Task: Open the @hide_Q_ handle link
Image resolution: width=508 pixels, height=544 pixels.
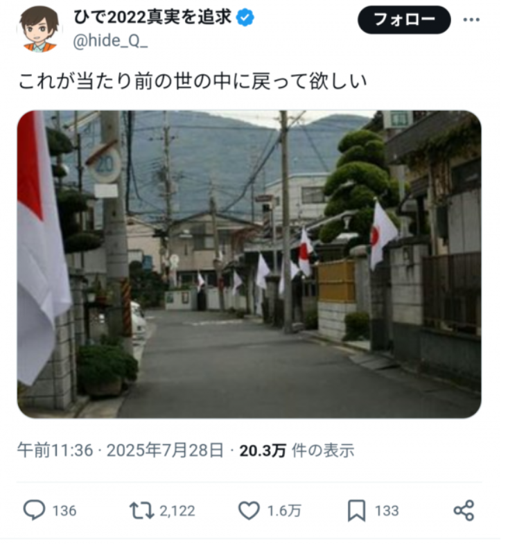Action: pyautogui.click(x=110, y=42)
